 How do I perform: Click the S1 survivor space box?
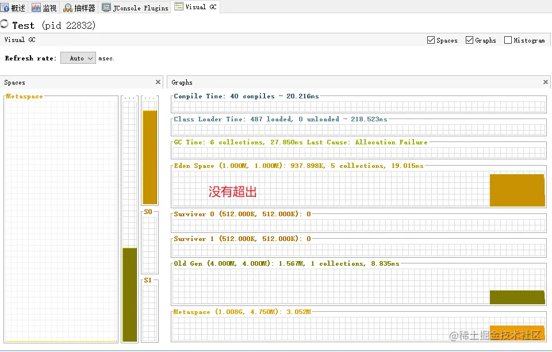[150, 312]
